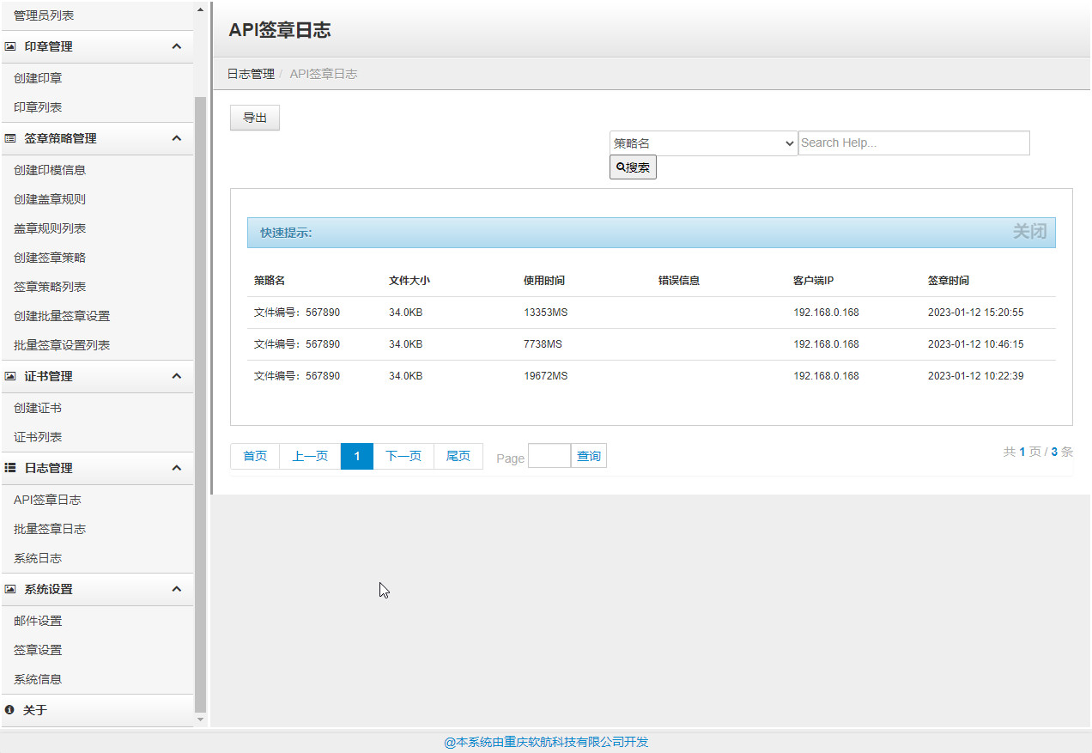Click timestamp 2023-01-12 10:22:39
The image size is (1092, 753).
976,376
